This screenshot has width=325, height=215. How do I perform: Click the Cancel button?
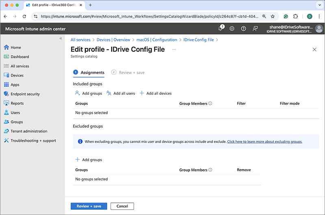click(122, 206)
